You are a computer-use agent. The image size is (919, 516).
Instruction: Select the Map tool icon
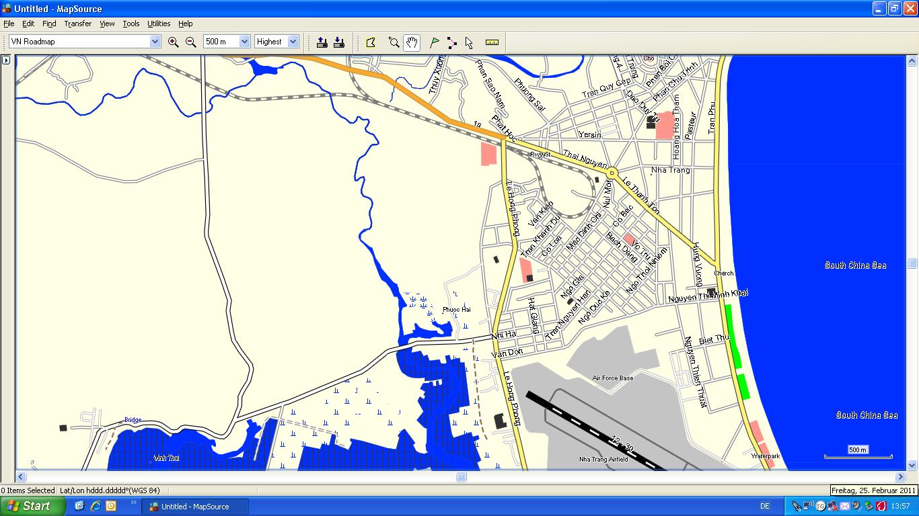[x=371, y=42]
